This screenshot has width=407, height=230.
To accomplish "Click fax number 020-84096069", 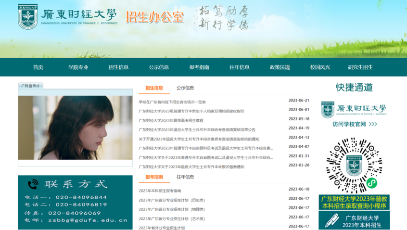I will pos(75,213).
